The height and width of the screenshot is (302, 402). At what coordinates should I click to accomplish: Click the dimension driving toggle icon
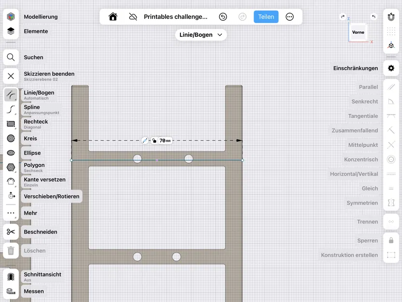point(145,141)
